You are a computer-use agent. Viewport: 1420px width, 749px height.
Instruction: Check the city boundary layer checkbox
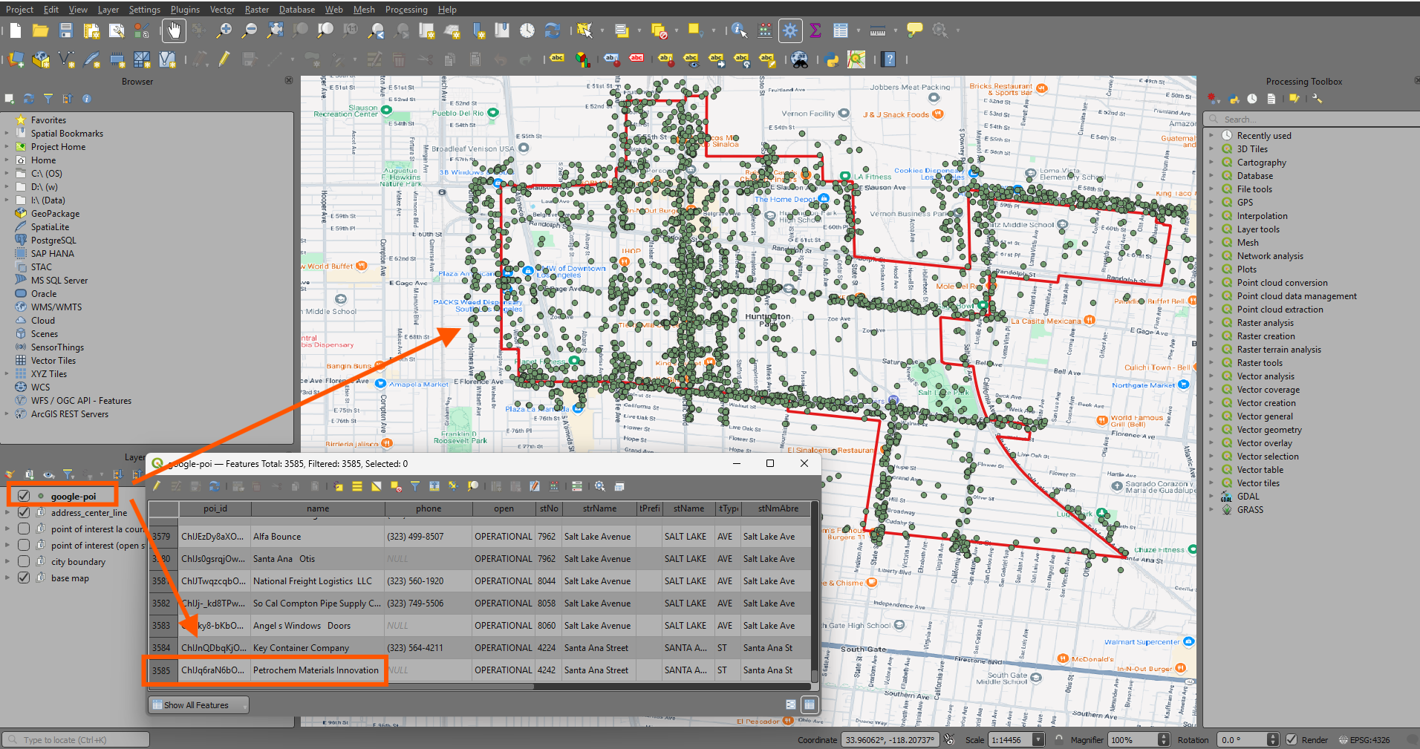pyautogui.click(x=24, y=561)
